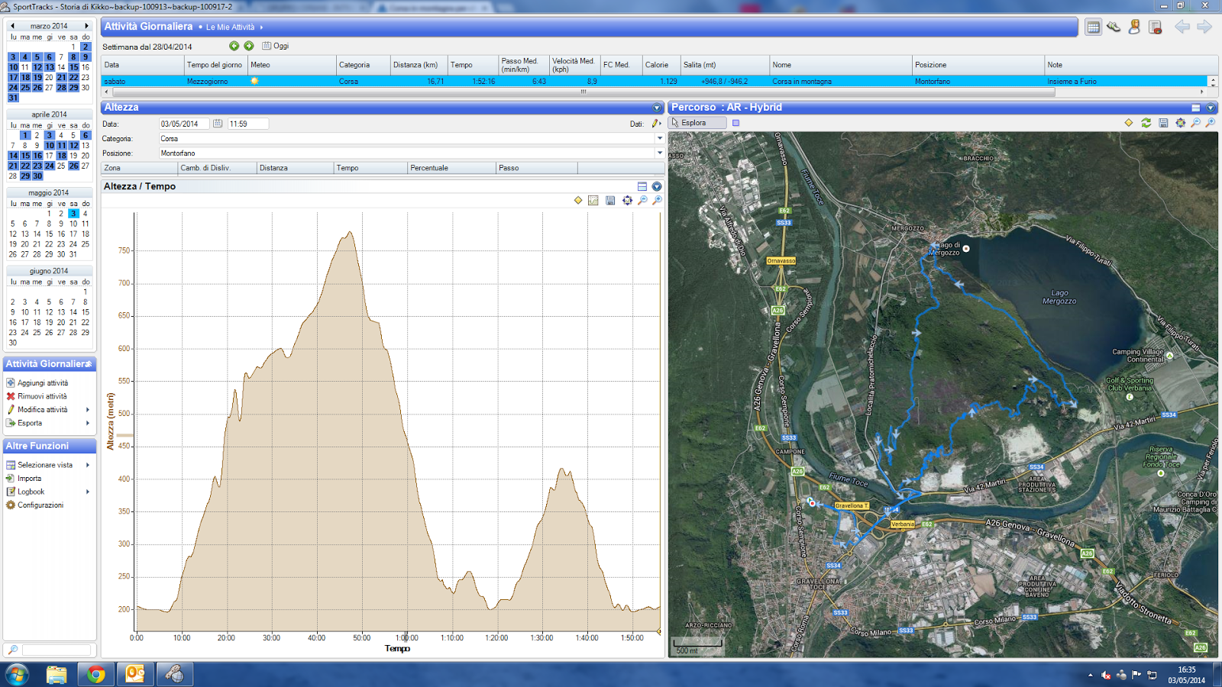Zoom in on the altitude chart
Screen dimensions: 1222x687
[x=657, y=200]
